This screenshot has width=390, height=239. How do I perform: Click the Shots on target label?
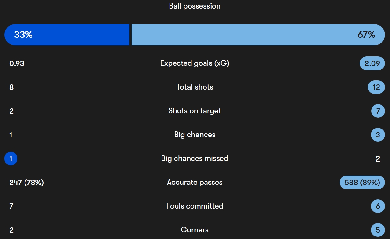[x=195, y=111]
